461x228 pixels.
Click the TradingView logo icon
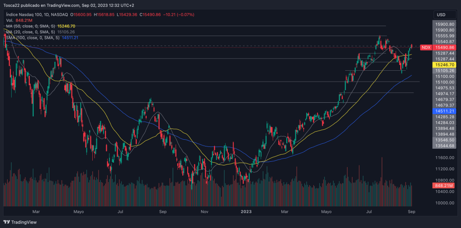[6, 222]
